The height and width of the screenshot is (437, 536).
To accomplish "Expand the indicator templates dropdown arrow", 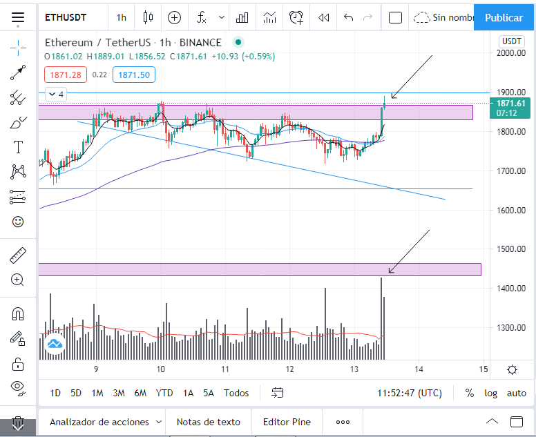I will pyautogui.click(x=222, y=17).
